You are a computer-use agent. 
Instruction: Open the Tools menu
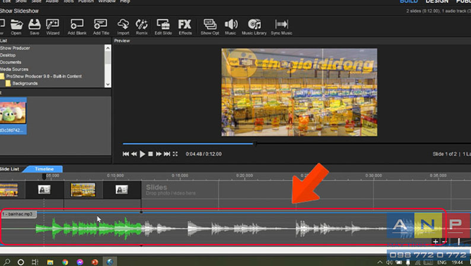pyautogui.click(x=68, y=2)
